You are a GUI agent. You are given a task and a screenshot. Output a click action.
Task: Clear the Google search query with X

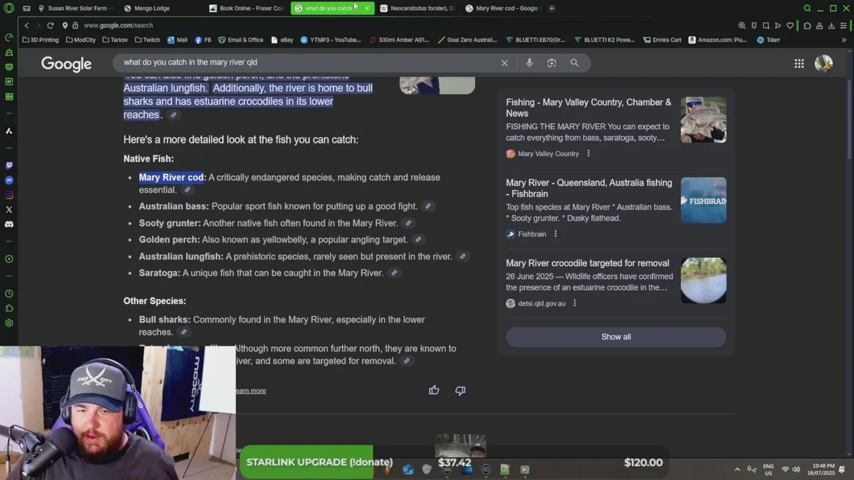point(504,63)
